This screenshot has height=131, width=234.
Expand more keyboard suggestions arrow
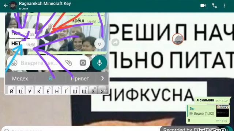102,78
